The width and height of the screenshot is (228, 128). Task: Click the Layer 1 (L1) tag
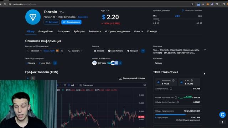[x=45, y=63]
